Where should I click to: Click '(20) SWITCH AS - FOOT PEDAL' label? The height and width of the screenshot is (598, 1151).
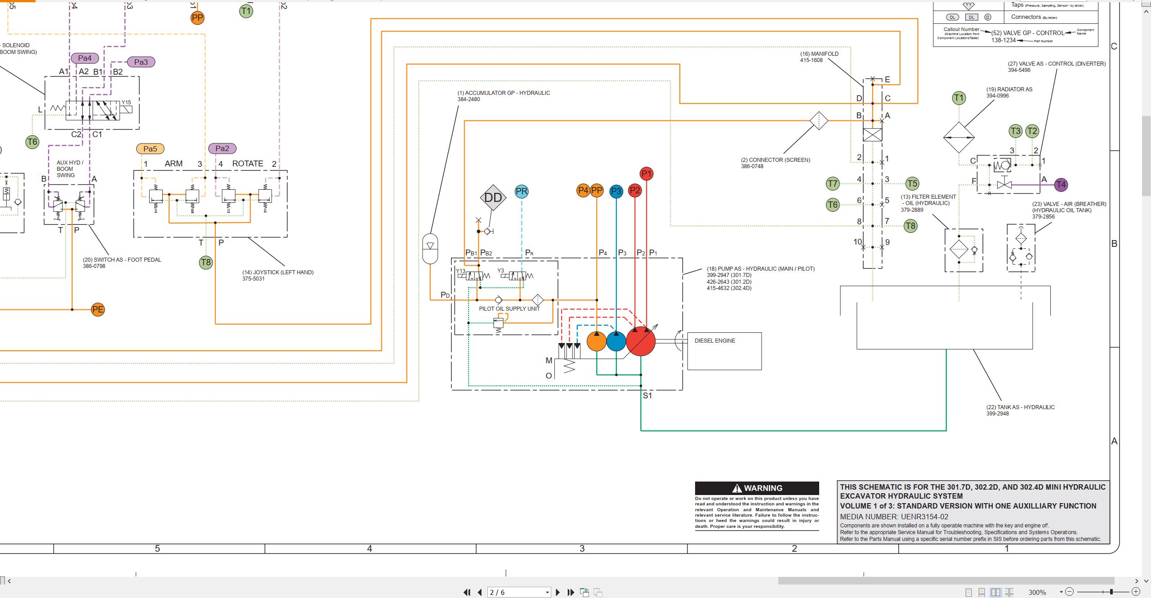(x=122, y=260)
